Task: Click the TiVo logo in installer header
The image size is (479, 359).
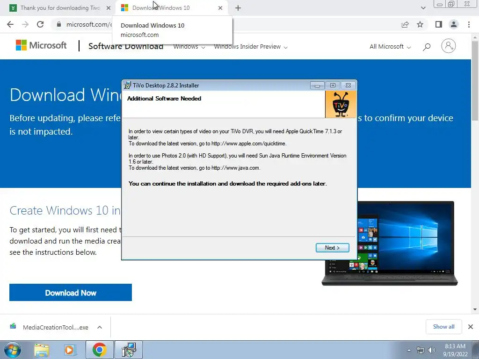Action: pos(341,104)
